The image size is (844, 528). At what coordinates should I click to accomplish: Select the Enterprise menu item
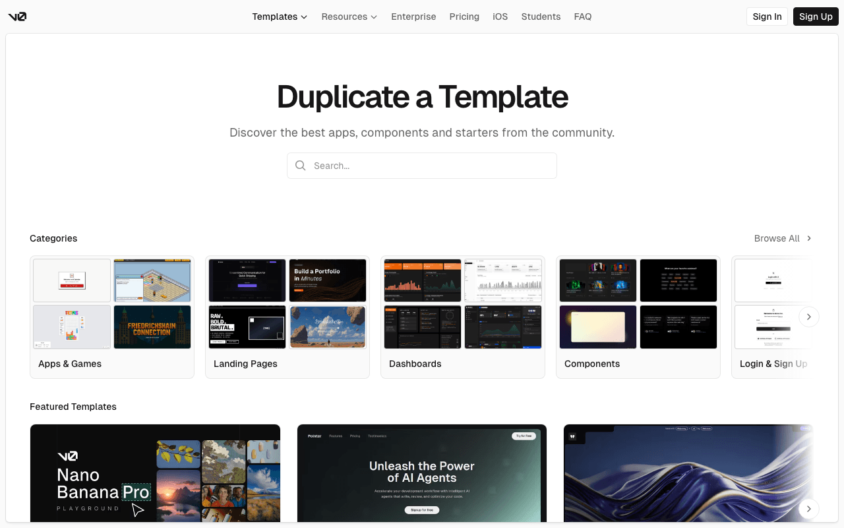[413, 16]
